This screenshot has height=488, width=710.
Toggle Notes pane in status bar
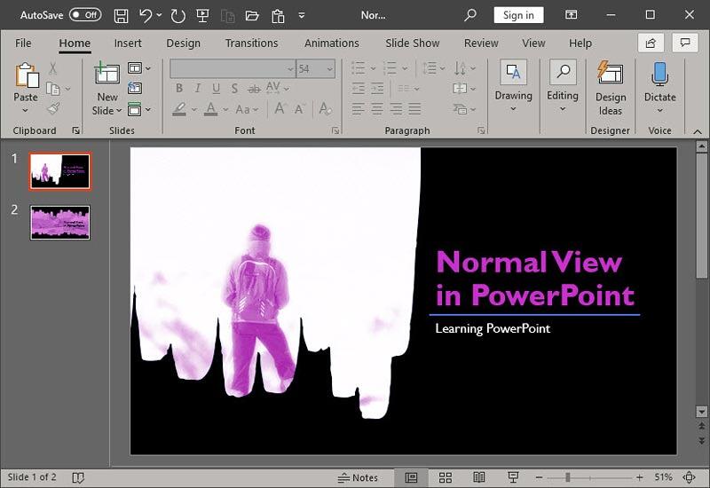[358, 477]
